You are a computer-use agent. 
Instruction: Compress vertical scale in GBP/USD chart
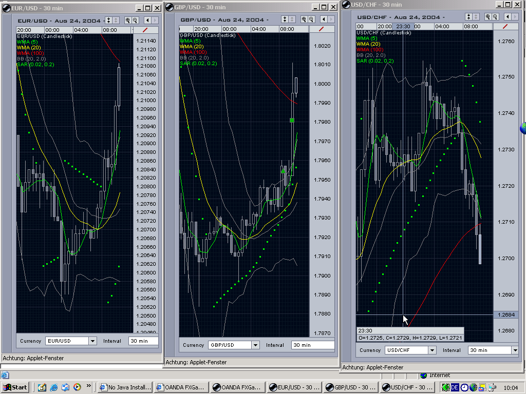pos(285,19)
